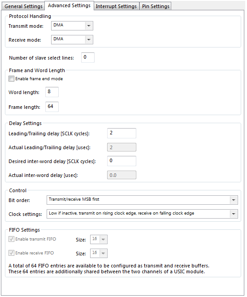Expand the Clock settings dropdown
The width and height of the screenshot is (247, 297).
(x=143, y=214)
